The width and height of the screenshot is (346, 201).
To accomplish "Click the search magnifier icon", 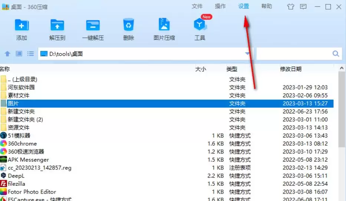I will (x=336, y=54).
